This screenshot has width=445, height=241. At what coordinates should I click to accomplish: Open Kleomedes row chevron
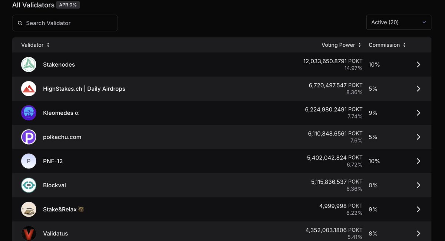(418, 113)
